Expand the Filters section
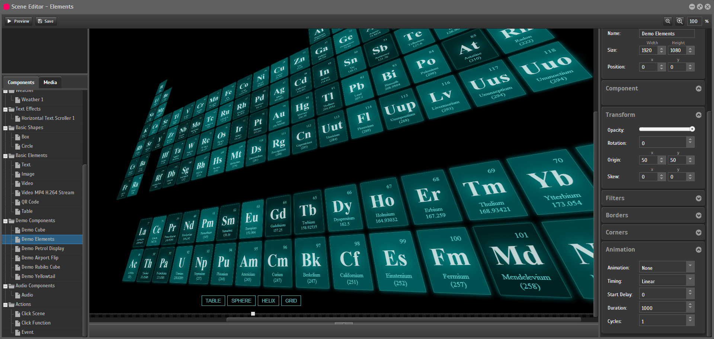 point(698,198)
